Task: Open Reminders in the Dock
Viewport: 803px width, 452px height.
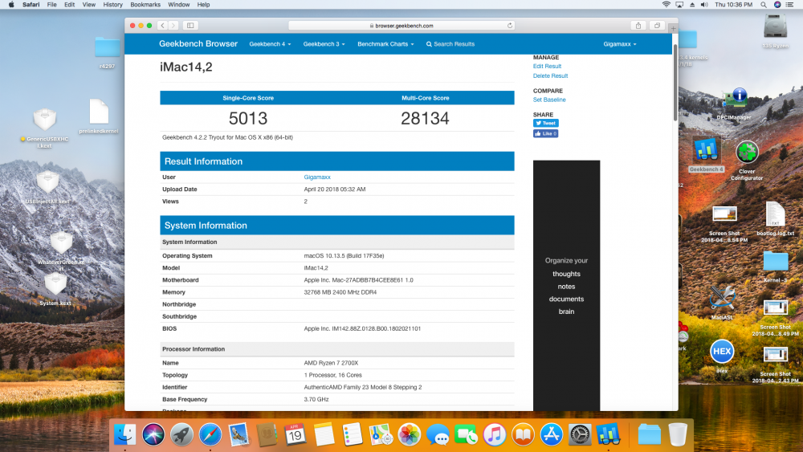Action: point(352,434)
